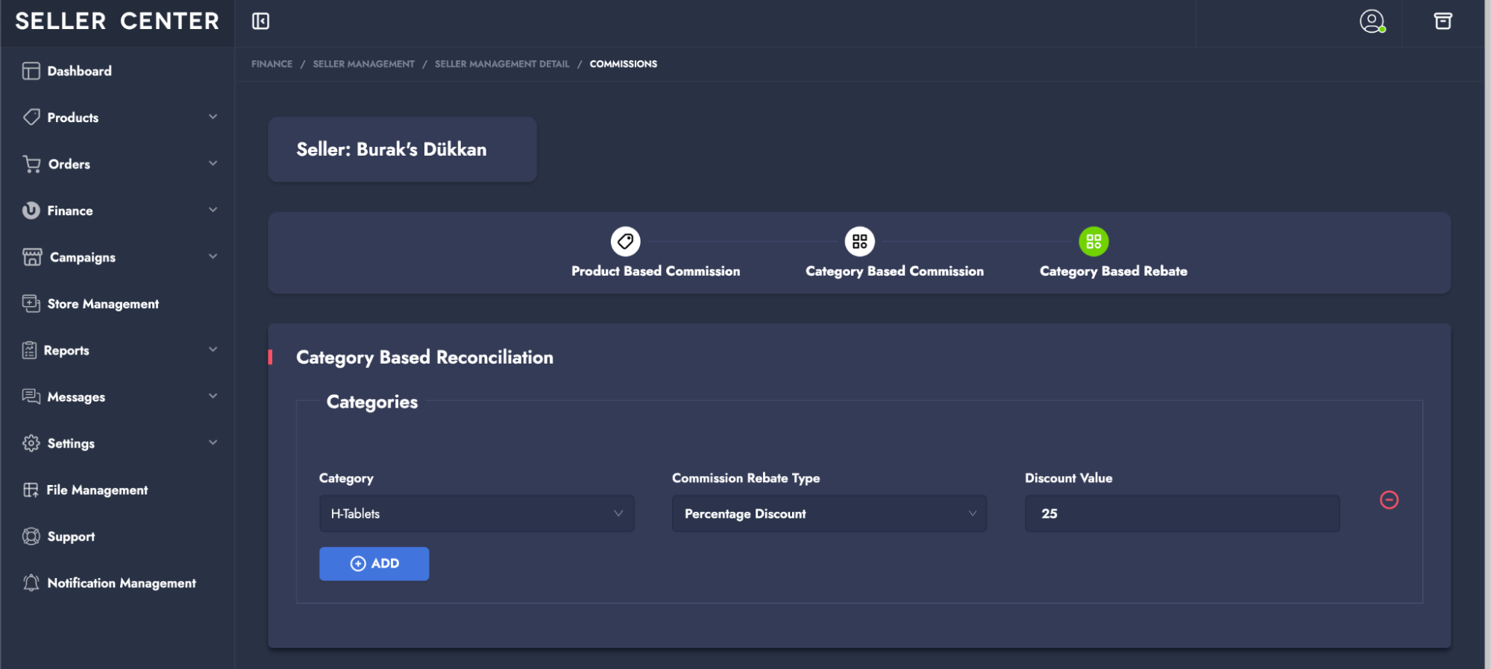Click the blue ADD button

[x=374, y=564]
